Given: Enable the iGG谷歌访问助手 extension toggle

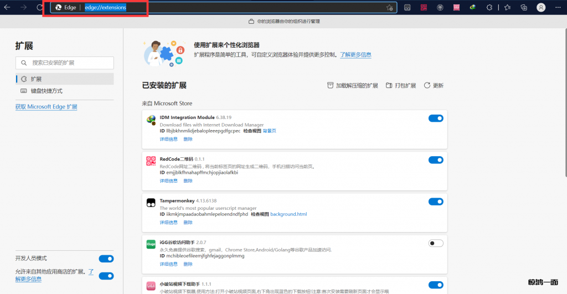Looking at the screenshot, I should (x=436, y=243).
